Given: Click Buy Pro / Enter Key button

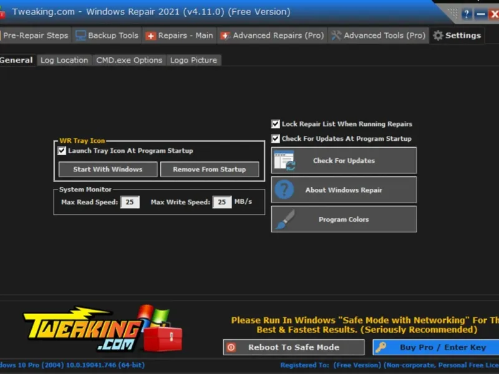Looking at the screenshot, I should (436, 347).
